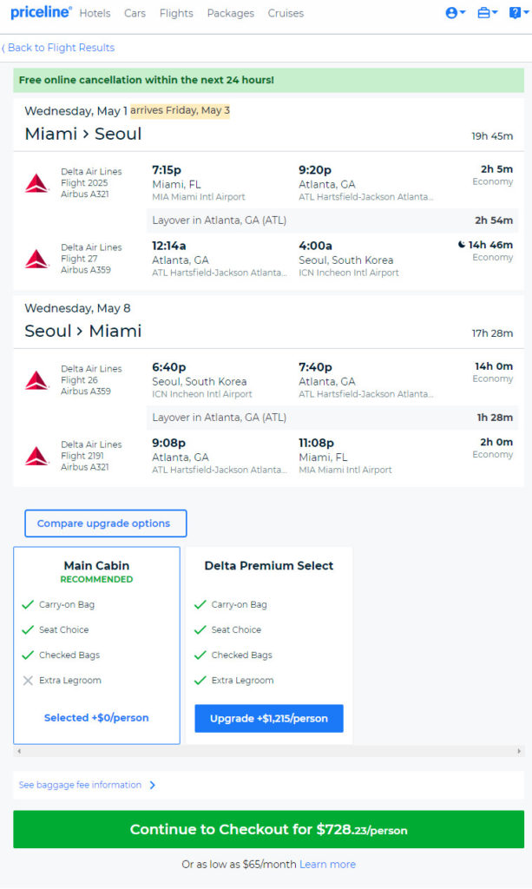
Task: Open the help question mark icon
Action: tap(518, 12)
